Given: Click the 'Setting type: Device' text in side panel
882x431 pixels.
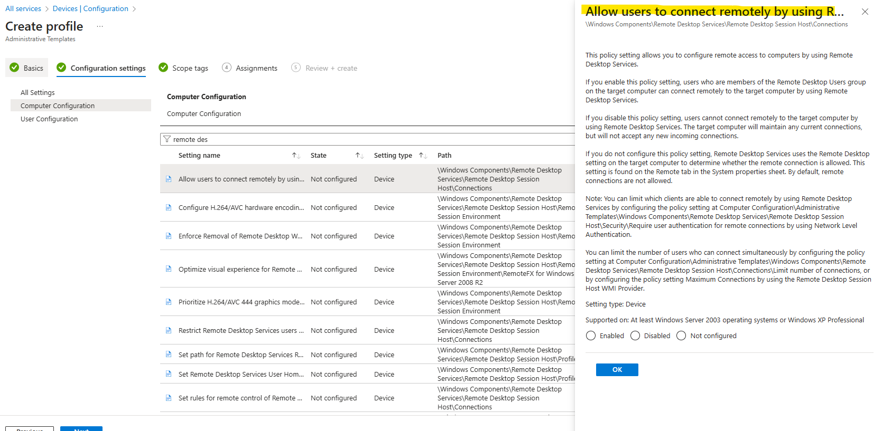Looking at the screenshot, I should (615, 304).
